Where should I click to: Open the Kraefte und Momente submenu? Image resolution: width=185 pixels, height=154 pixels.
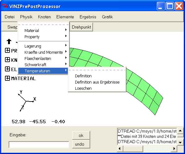click(x=43, y=52)
